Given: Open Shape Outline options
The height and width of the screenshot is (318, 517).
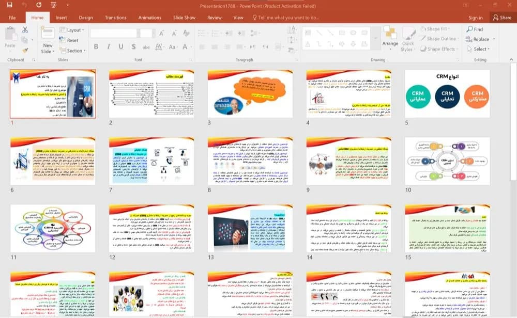Looking at the screenshot, I should 438,39.
